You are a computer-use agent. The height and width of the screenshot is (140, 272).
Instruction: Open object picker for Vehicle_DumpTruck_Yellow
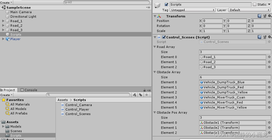click(269, 92)
